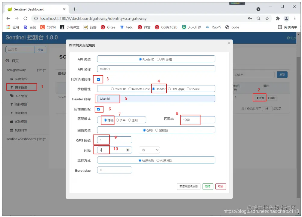
Task: Open 请求链路 in the sidebar
Action: (x=19, y=87)
